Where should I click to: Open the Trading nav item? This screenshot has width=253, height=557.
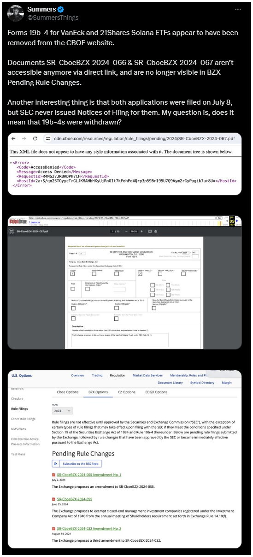[x=97, y=375]
